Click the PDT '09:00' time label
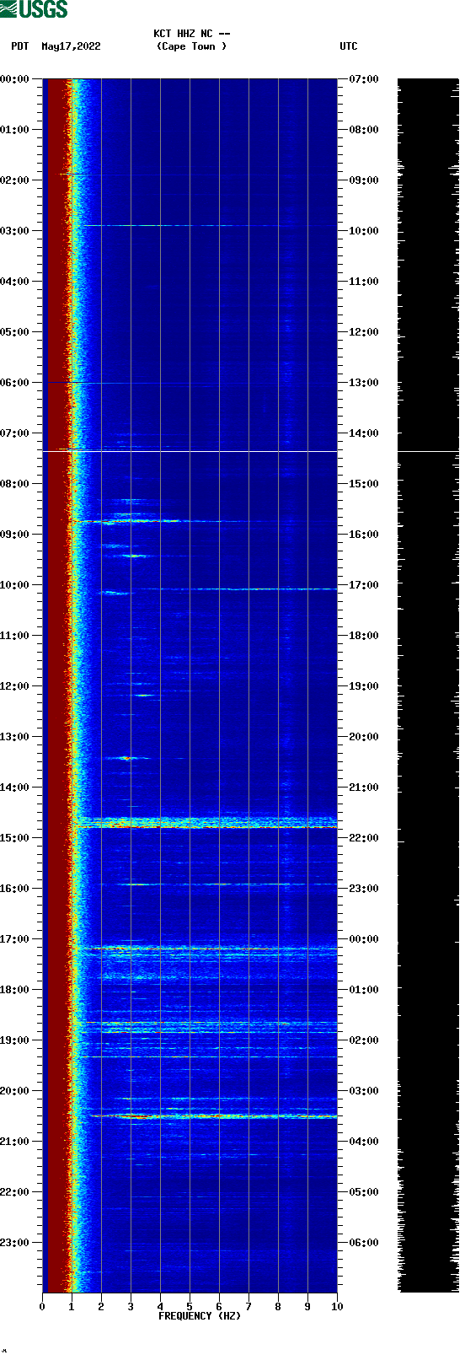Screen dimensions: 465x1360 click(15, 535)
